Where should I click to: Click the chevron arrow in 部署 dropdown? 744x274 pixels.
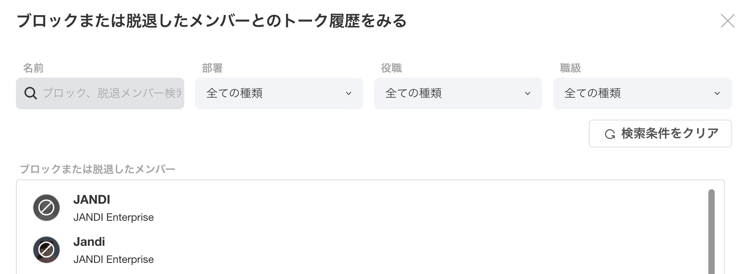click(349, 93)
